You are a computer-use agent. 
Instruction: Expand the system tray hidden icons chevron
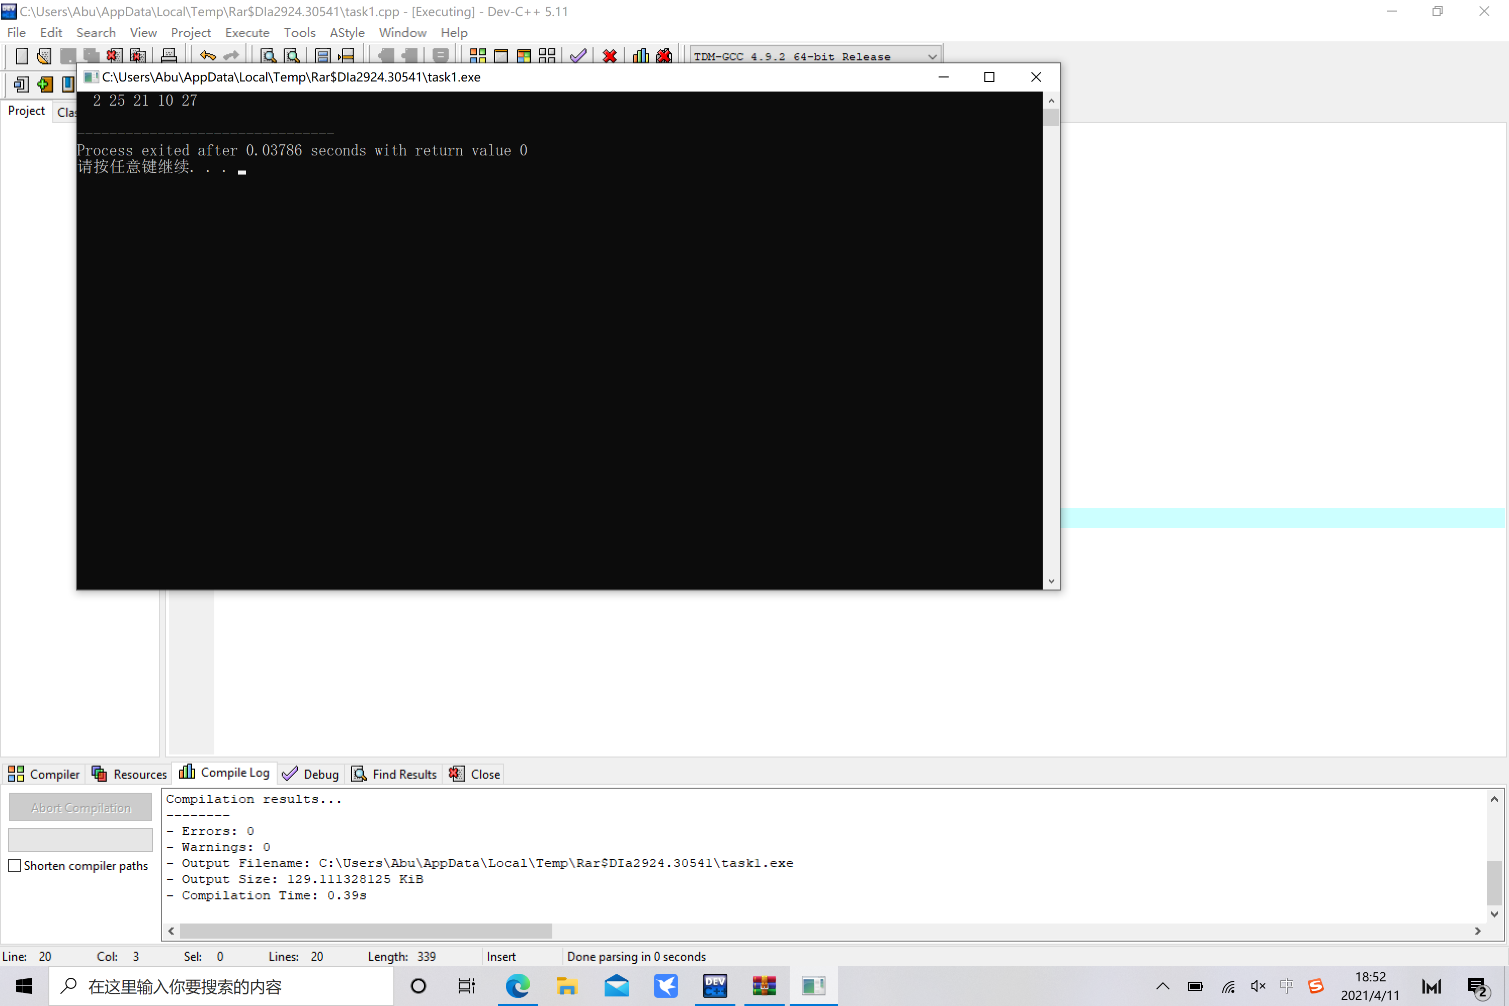(x=1162, y=986)
